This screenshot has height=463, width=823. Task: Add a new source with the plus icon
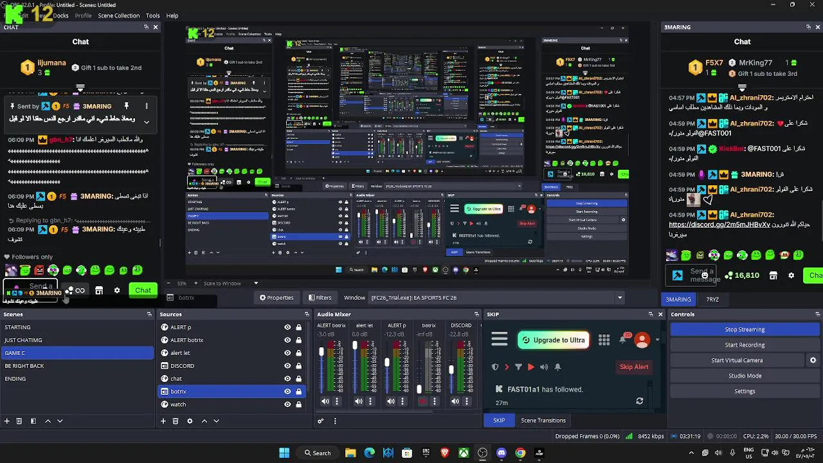pyautogui.click(x=163, y=421)
